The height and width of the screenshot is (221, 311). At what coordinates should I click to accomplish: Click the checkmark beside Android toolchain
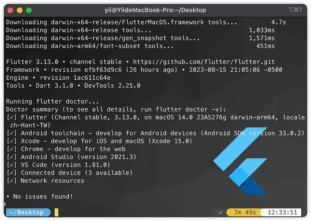12,133
